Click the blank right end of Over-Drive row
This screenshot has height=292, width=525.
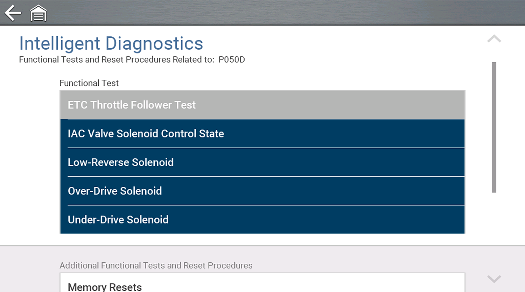pos(420,191)
